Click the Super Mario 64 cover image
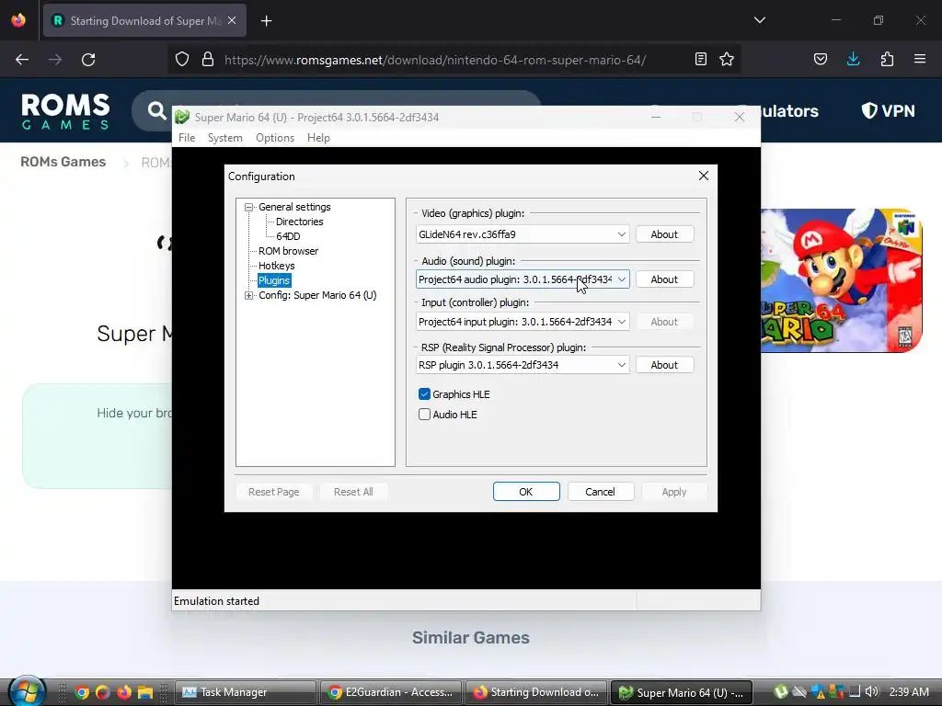Image resolution: width=942 pixels, height=706 pixels. coord(842,280)
